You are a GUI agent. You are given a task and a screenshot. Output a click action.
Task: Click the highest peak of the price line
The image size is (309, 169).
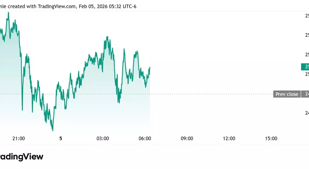[x=8, y=12]
